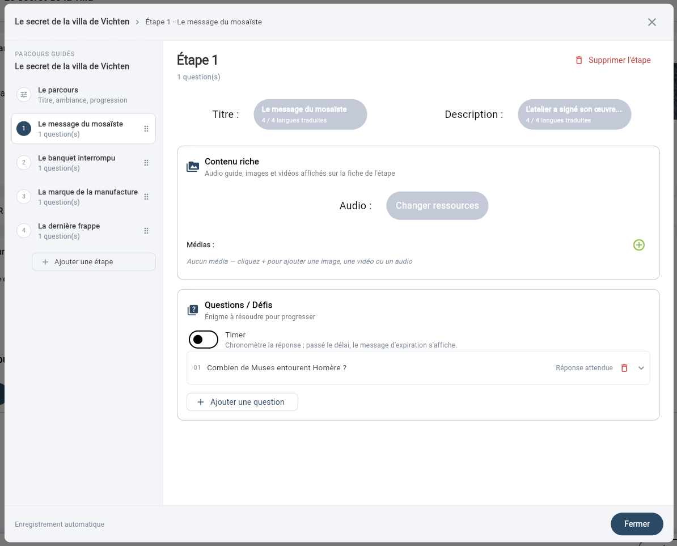
Task: Click the Fermer button
Action: (x=636, y=524)
